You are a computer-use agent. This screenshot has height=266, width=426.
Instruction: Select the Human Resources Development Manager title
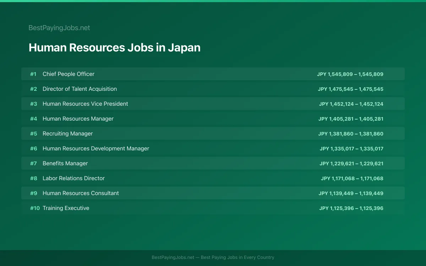pyautogui.click(x=96, y=149)
